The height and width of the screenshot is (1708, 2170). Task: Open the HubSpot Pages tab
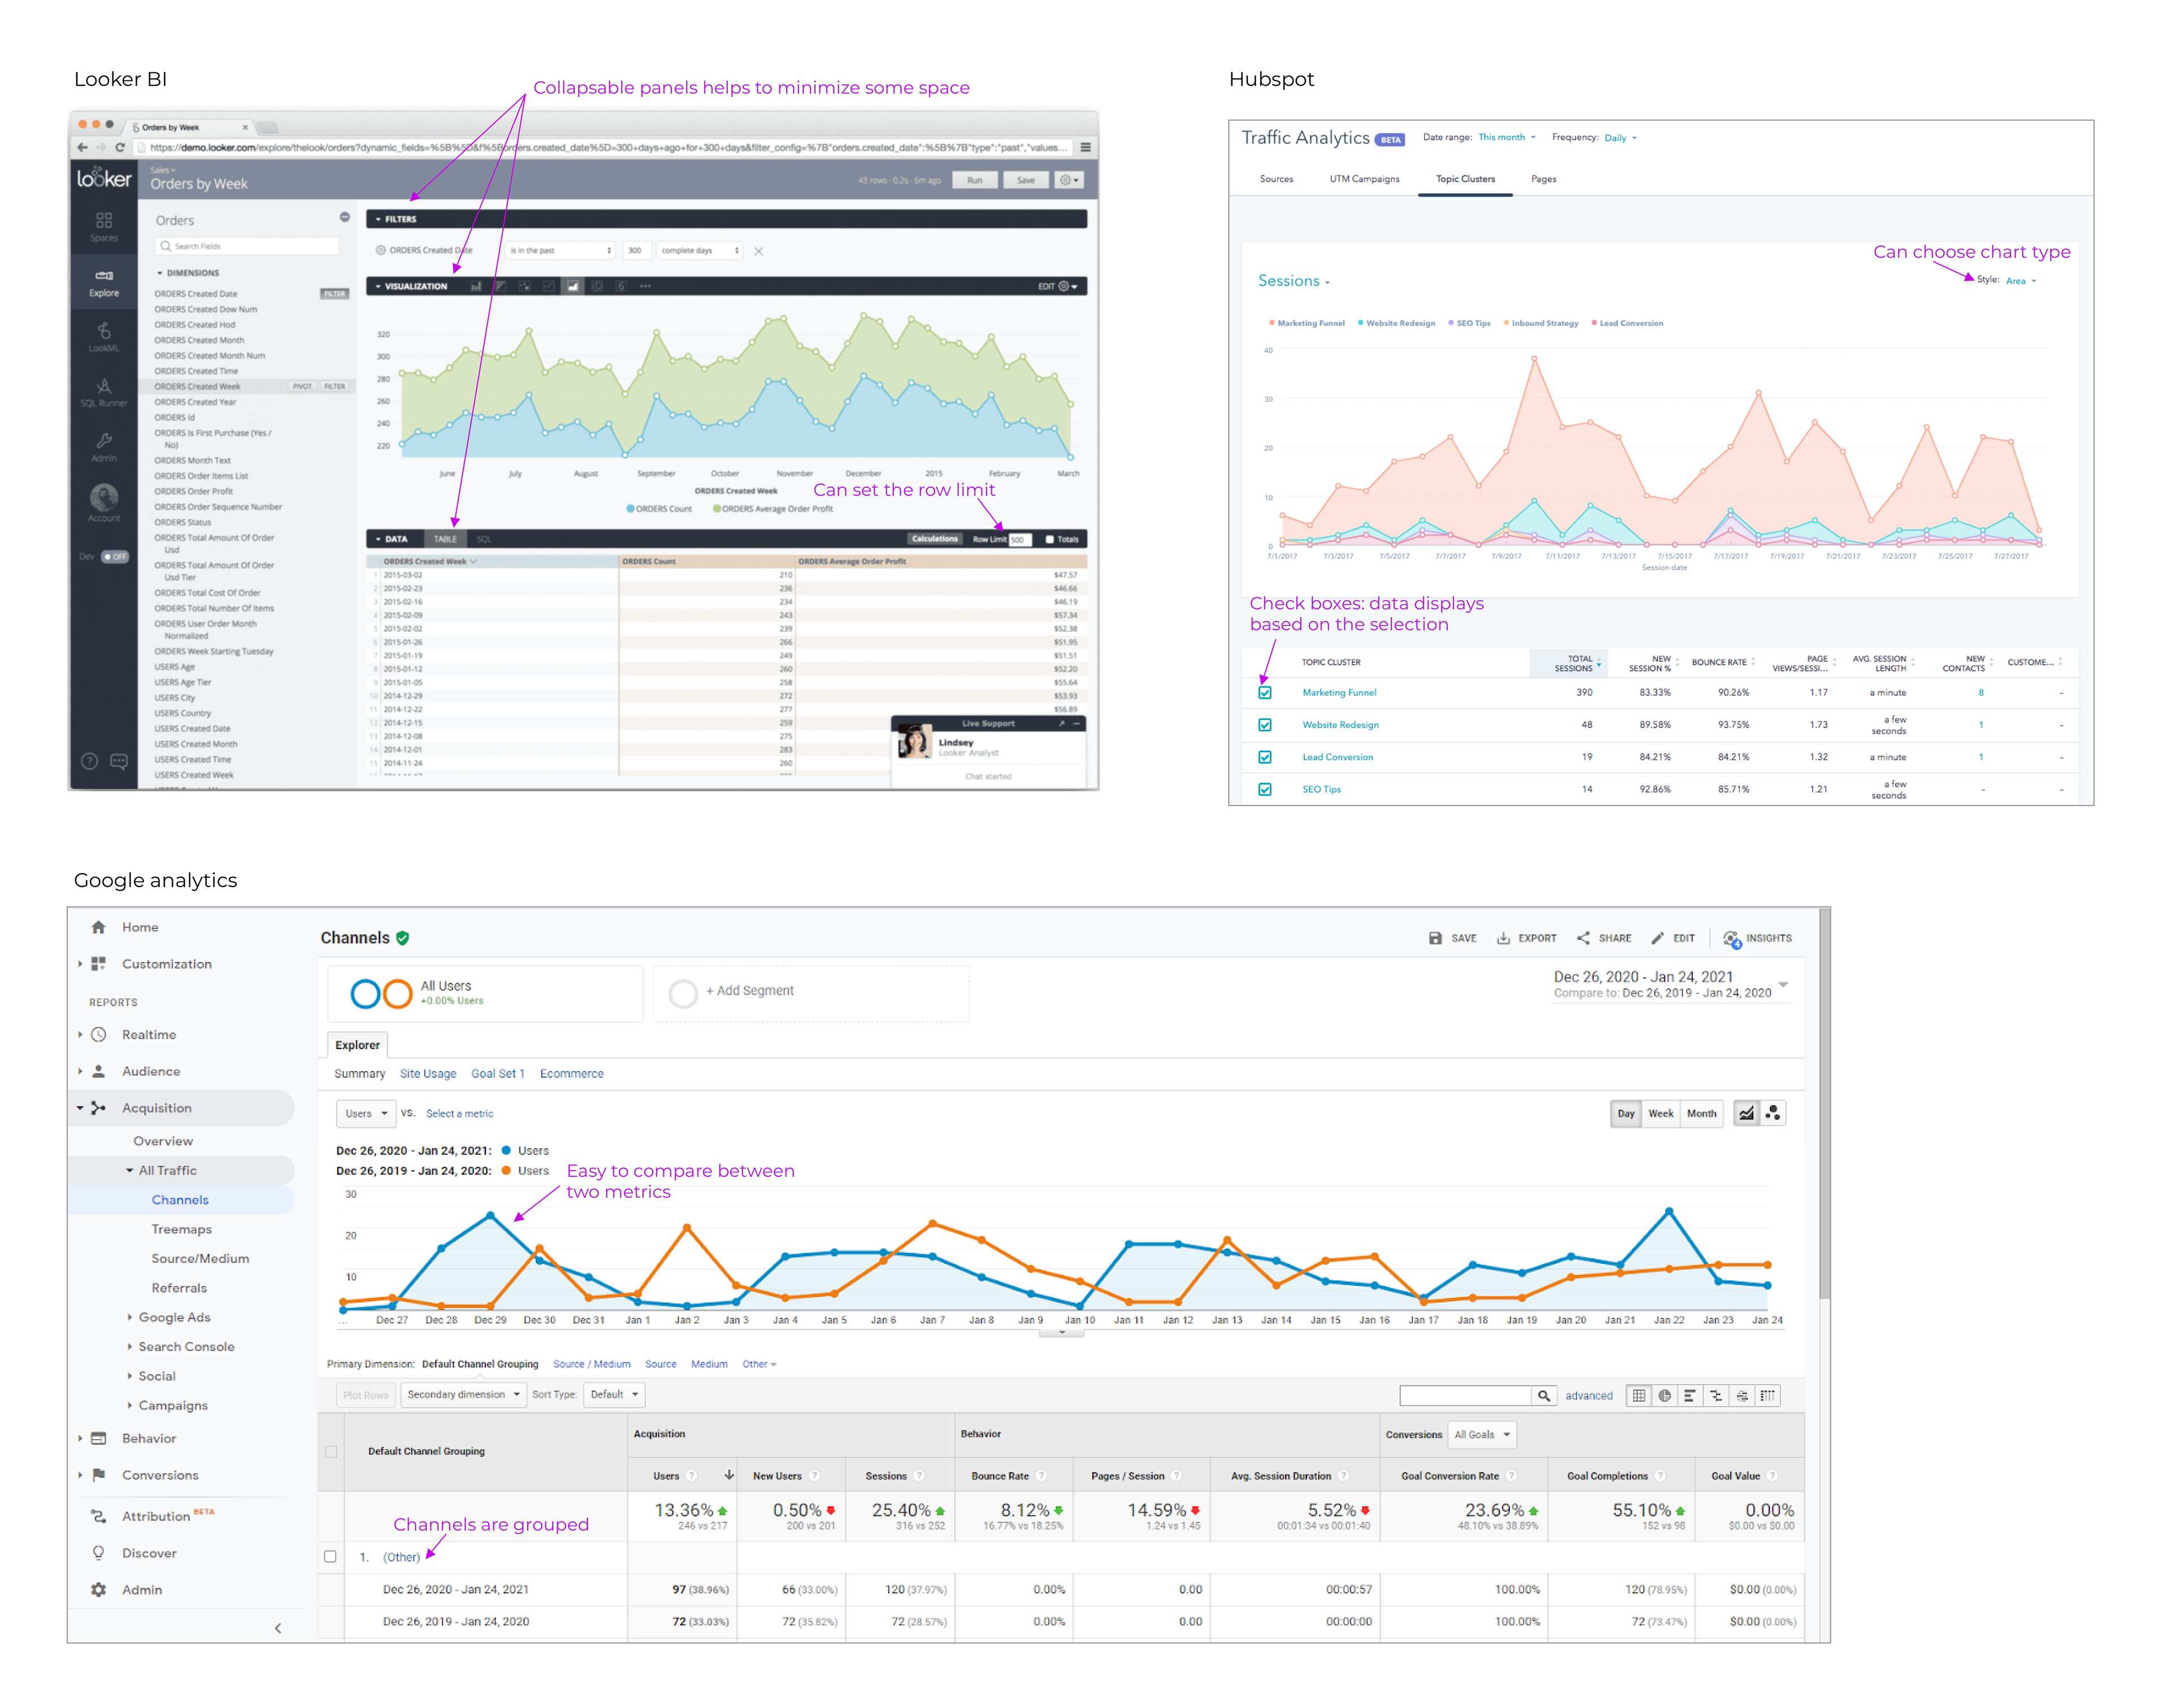(1543, 179)
